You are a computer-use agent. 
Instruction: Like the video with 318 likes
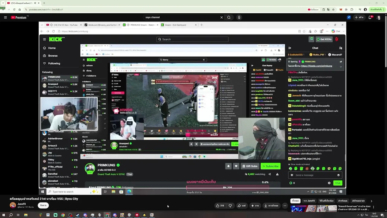(220, 206)
